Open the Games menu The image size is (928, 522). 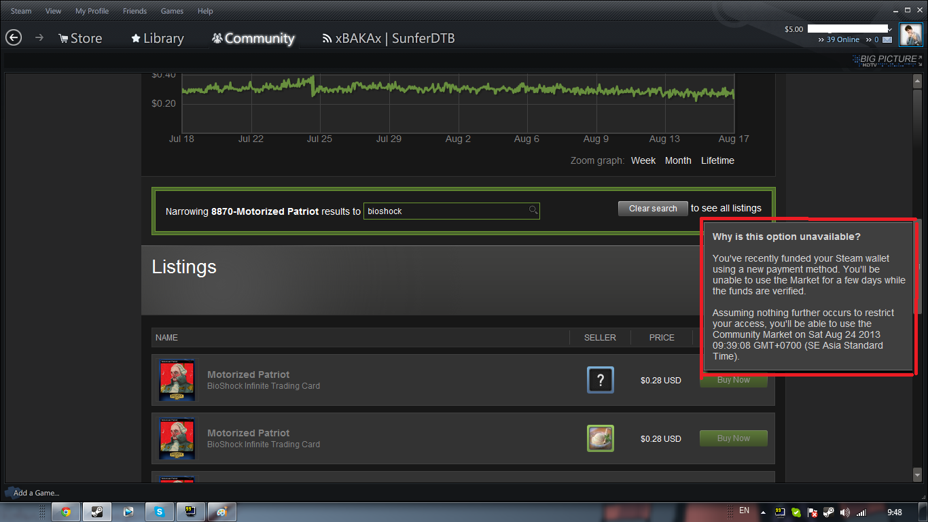pyautogui.click(x=172, y=11)
